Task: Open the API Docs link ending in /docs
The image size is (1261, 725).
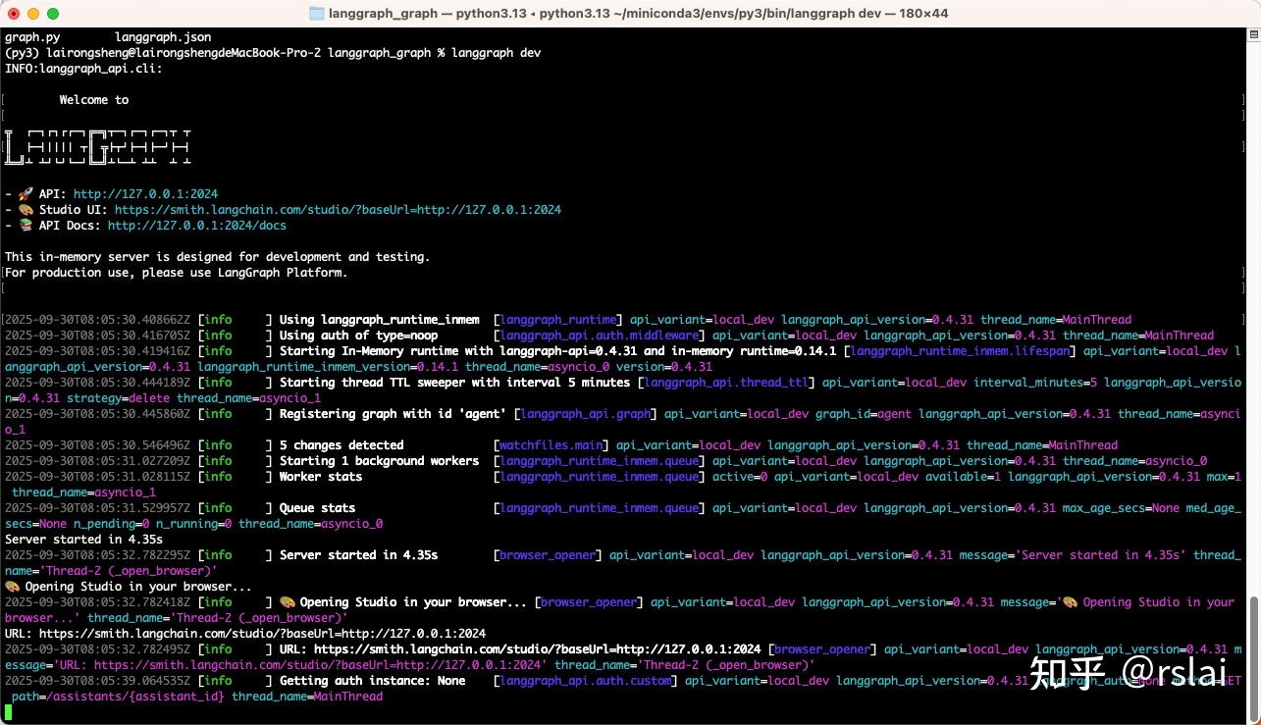Action: click(197, 226)
